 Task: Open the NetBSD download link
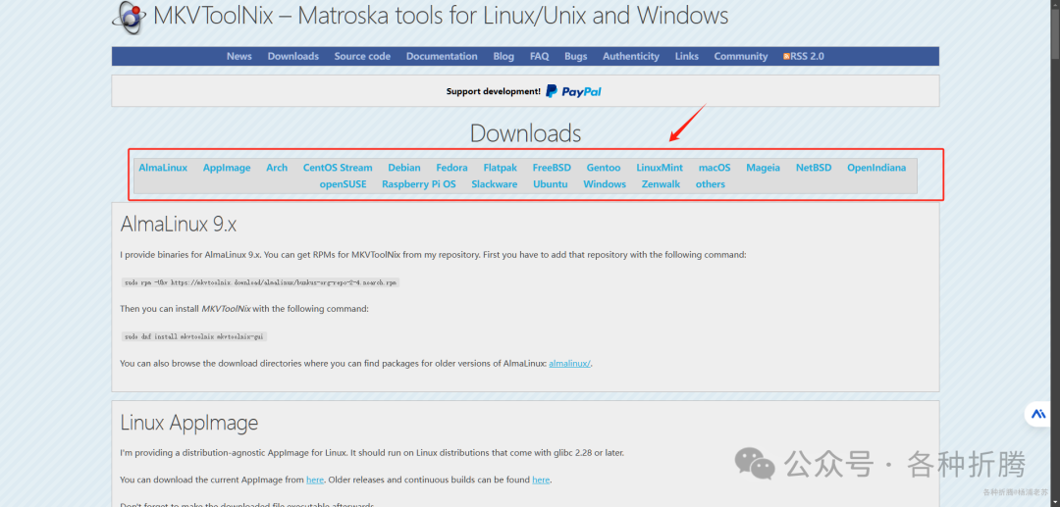[814, 168]
